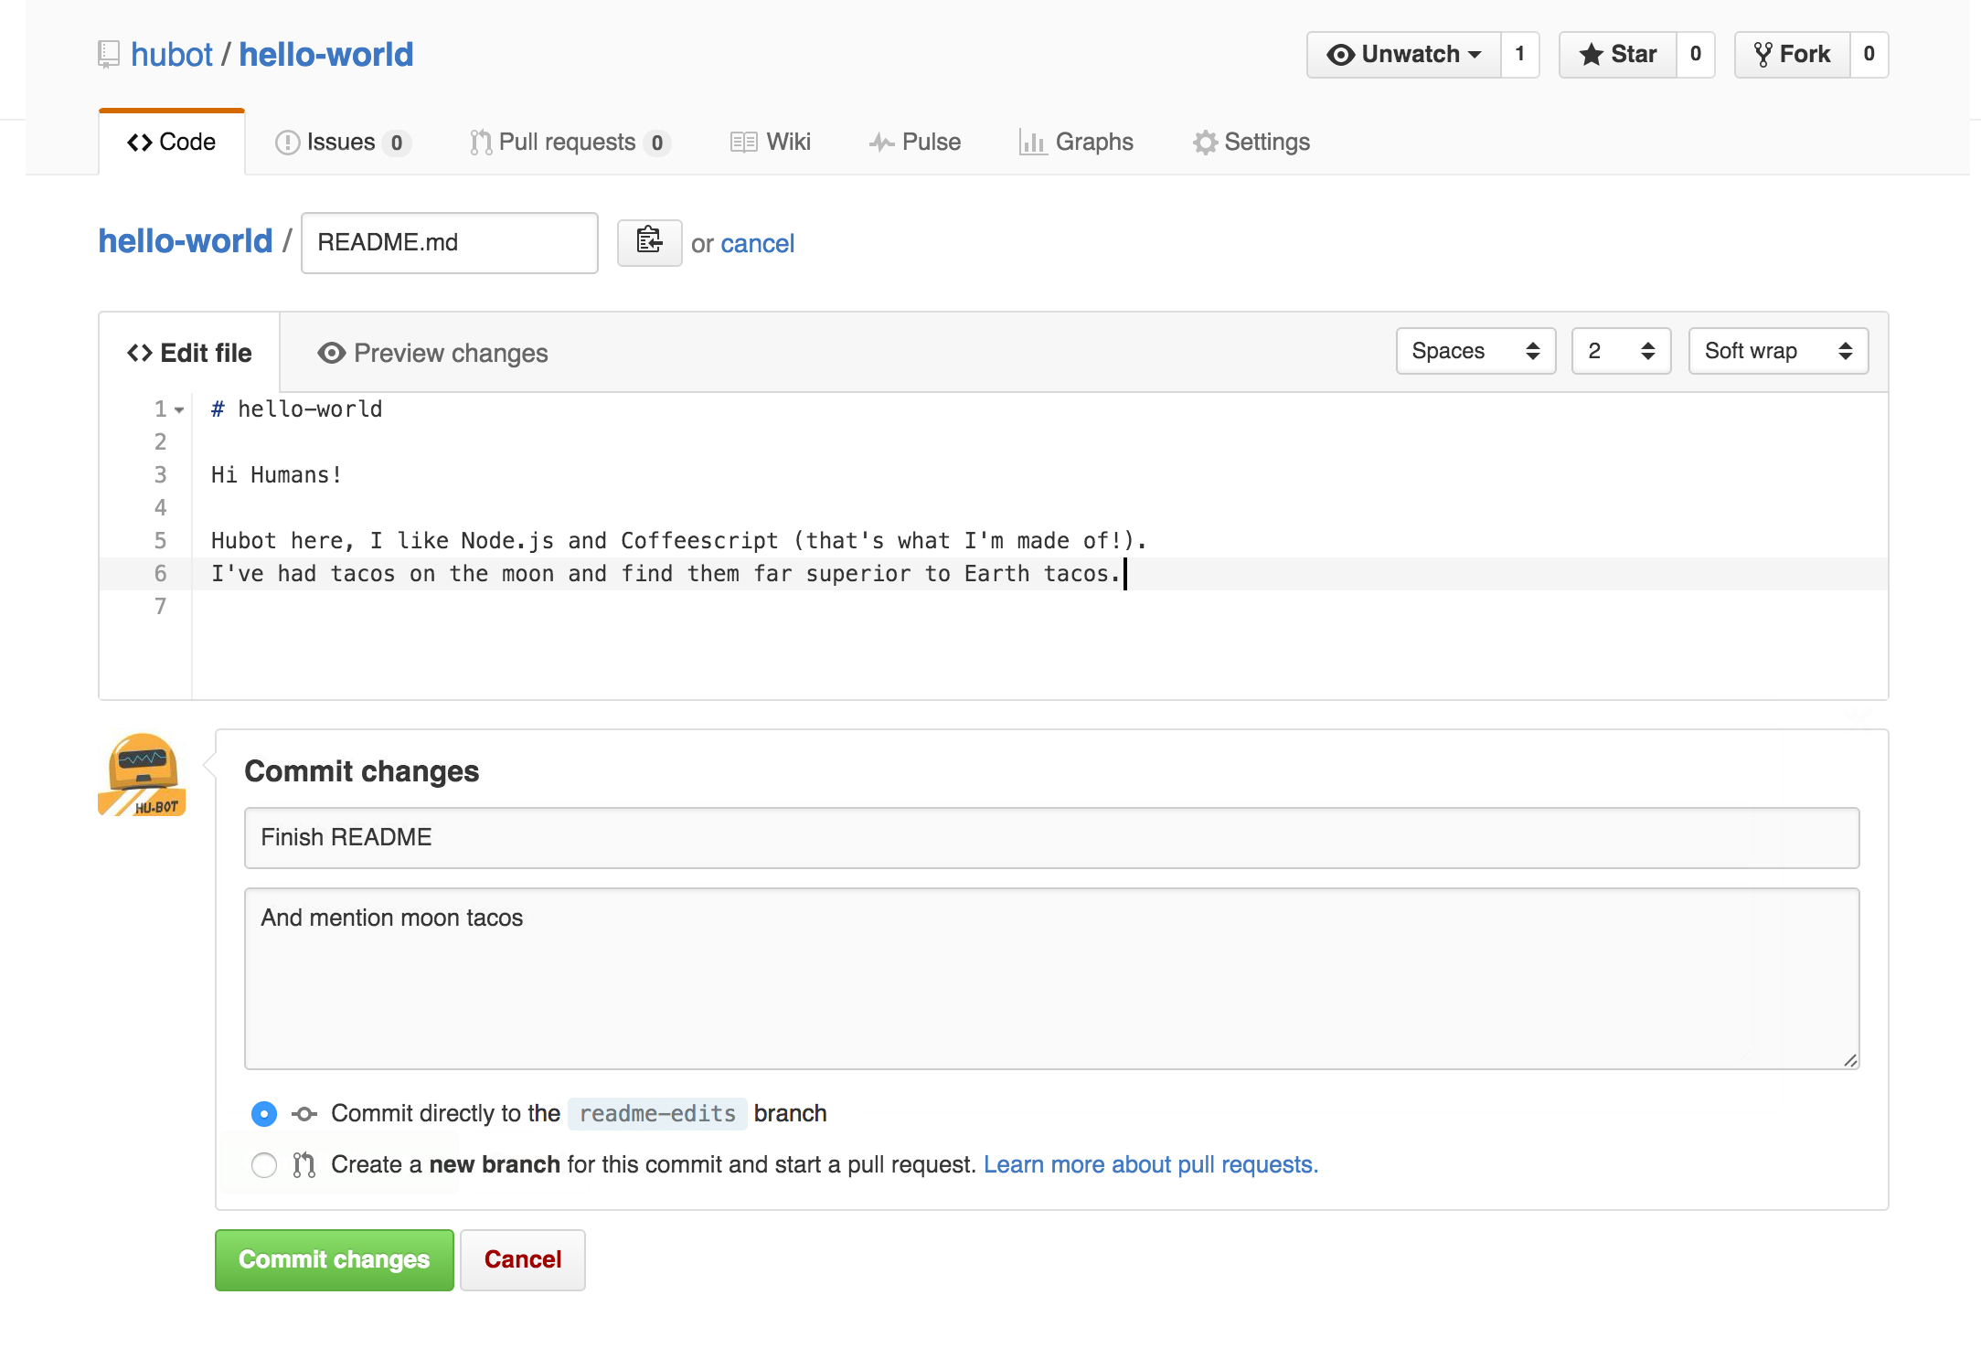Click the Settings tab icon

click(1202, 142)
